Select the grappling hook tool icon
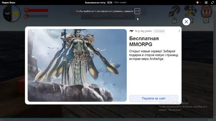 174,11
